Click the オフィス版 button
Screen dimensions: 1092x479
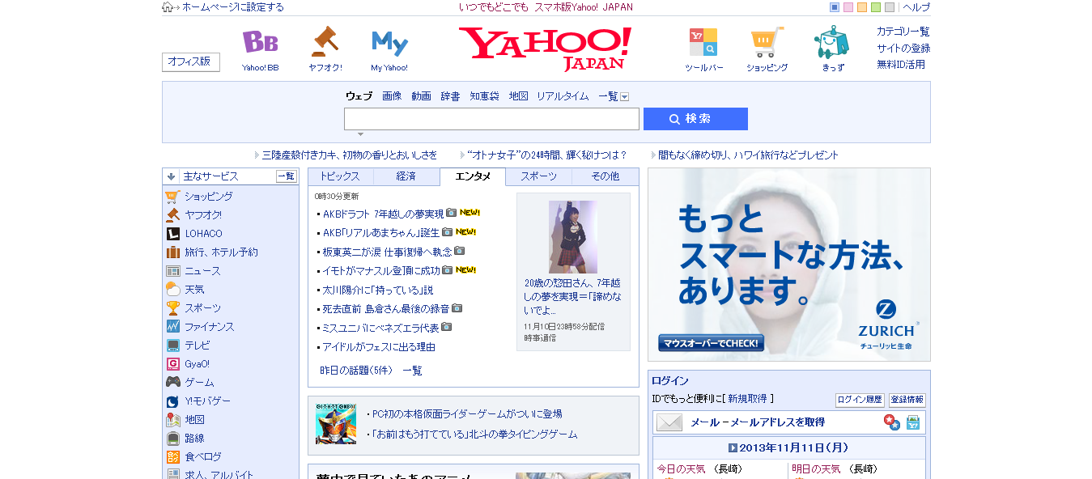(191, 61)
